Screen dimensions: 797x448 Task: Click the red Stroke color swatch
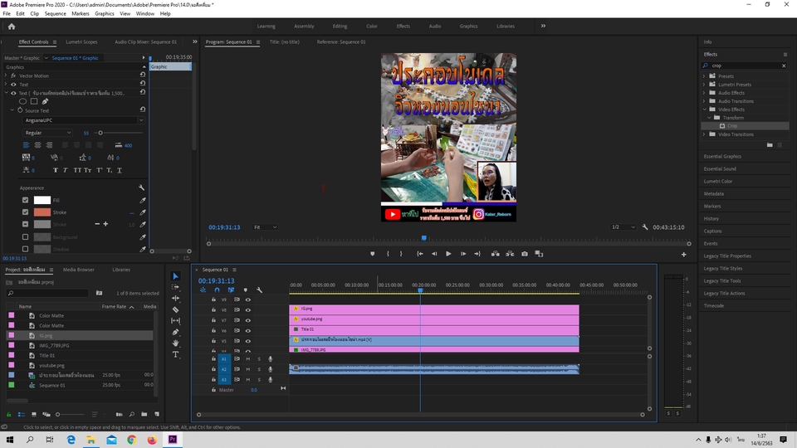tap(42, 212)
